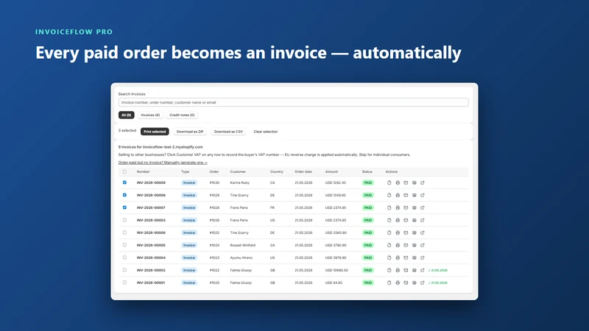Open document icon for INV-2026-00002
The image size is (589, 331).
[389, 270]
